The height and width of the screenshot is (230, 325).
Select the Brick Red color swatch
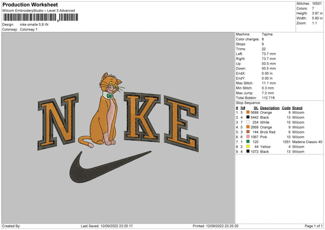point(248,132)
